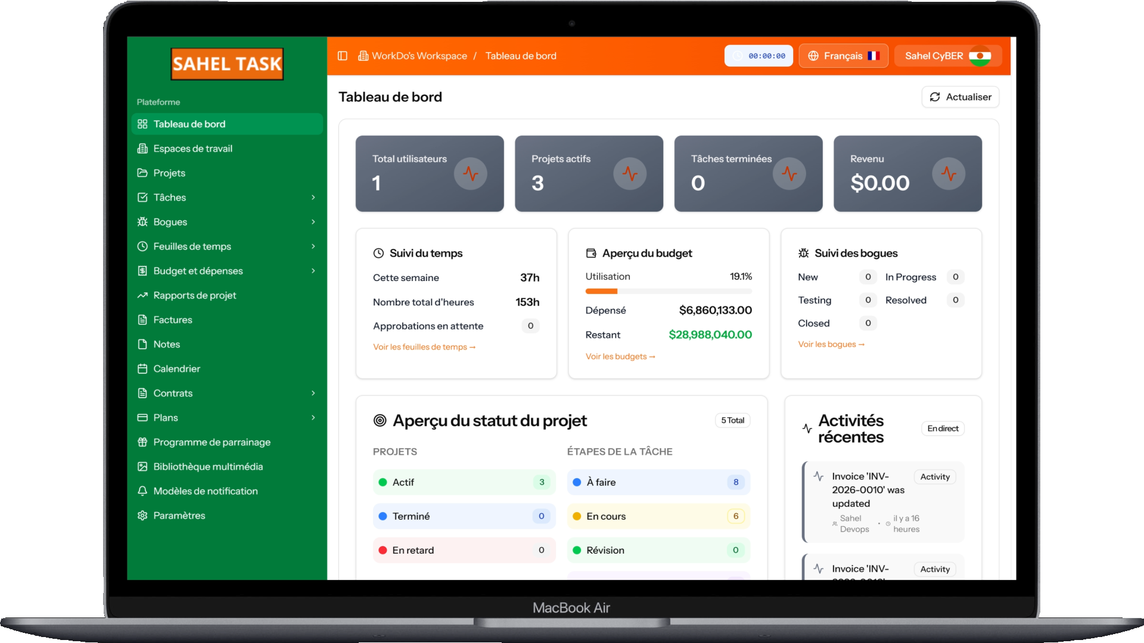Follow Voir les feuilles de temps link
This screenshot has height=643, width=1144.
[x=424, y=347]
